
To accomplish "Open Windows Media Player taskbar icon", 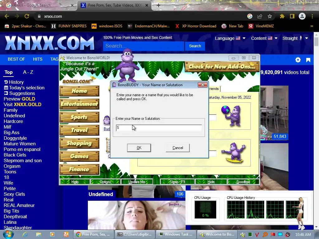I will (x=52, y=234).
